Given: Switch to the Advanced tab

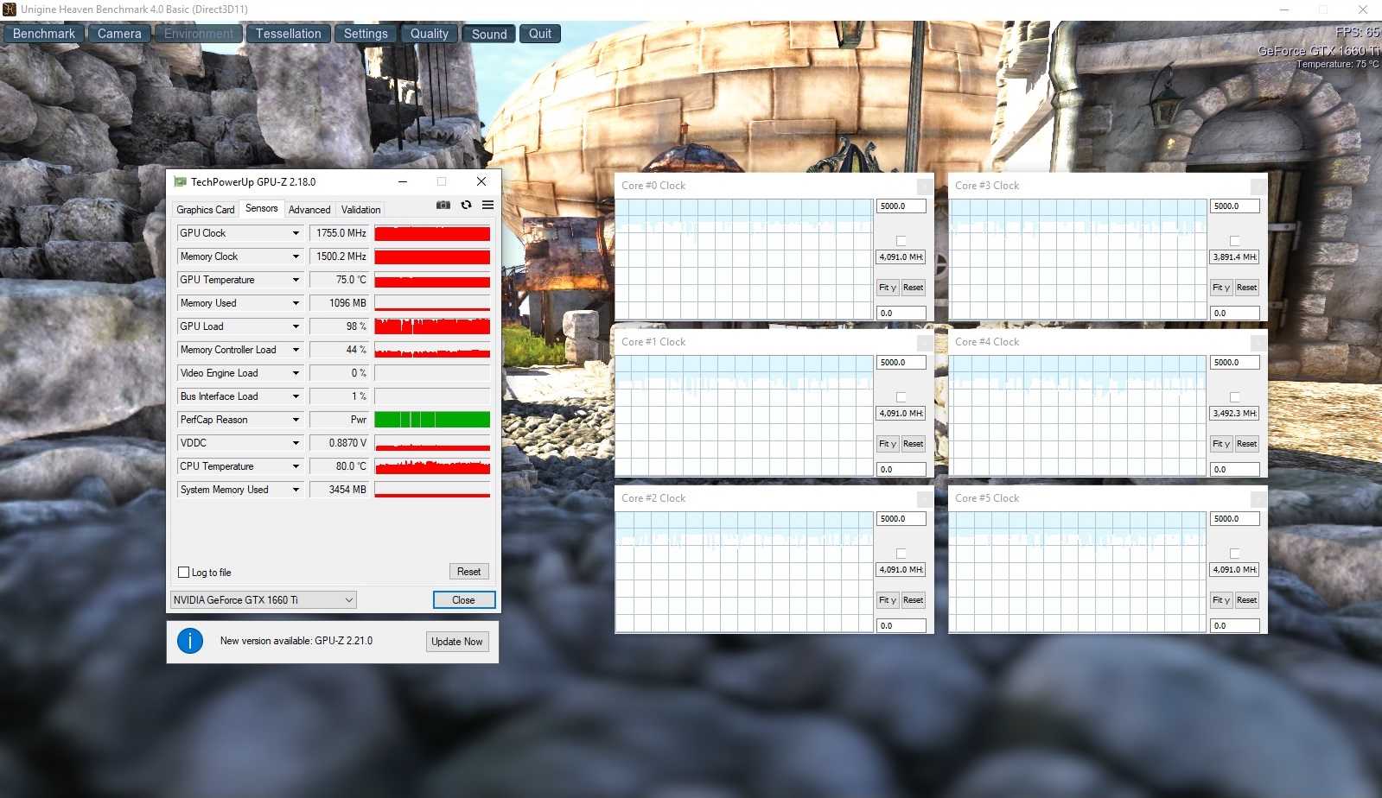Looking at the screenshot, I should [x=309, y=210].
